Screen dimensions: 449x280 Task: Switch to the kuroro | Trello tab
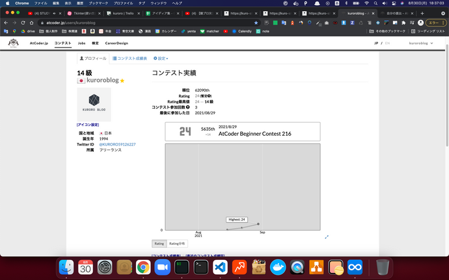(x=123, y=13)
